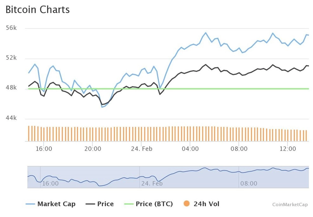Open the CoinMarketCap credit link

290,205
